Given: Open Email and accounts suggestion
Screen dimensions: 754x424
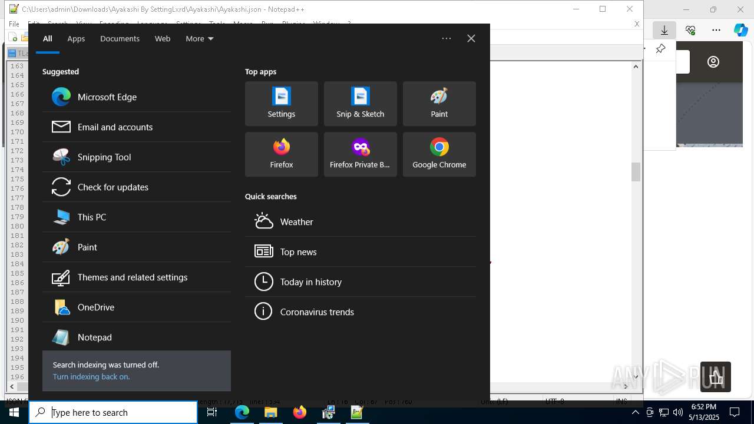Looking at the screenshot, I should pyautogui.click(x=137, y=127).
